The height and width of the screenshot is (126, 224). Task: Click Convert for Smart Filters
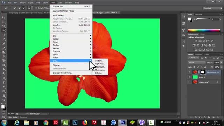[71, 11]
